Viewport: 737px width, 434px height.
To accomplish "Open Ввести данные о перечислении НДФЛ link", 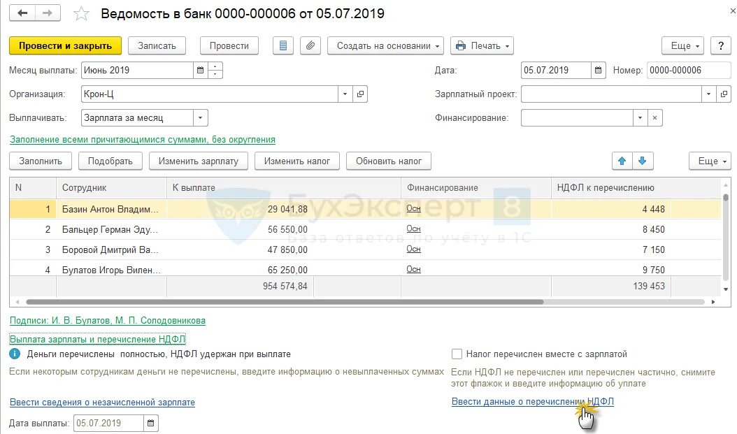I will point(533,402).
